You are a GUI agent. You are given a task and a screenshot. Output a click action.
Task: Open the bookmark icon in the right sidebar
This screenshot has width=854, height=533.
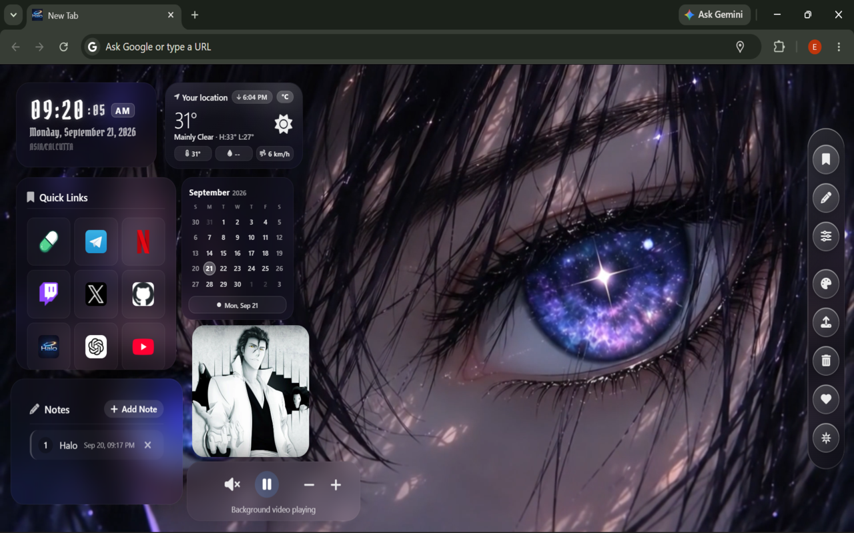(826, 159)
